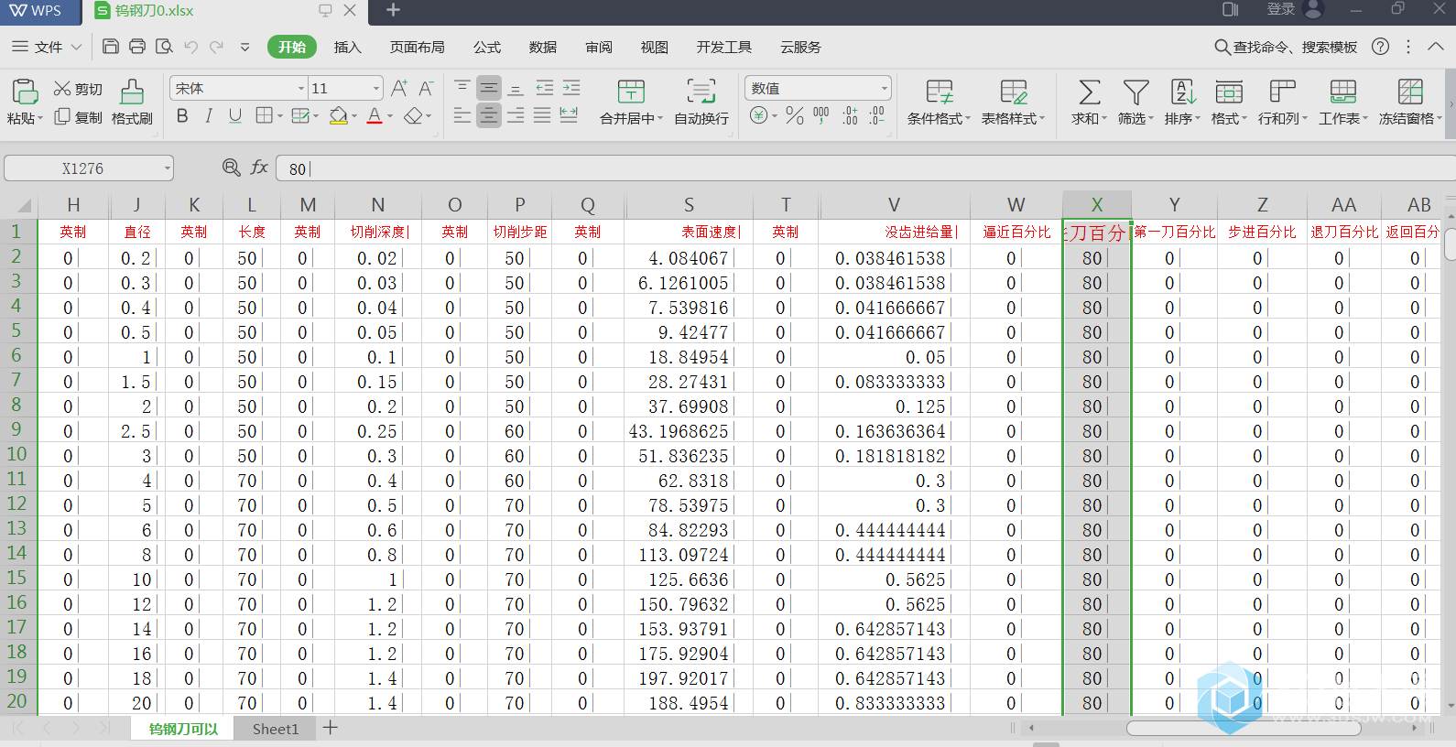Click the Sort A-Z icon
The width and height of the screenshot is (1456, 747).
(1183, 92)
